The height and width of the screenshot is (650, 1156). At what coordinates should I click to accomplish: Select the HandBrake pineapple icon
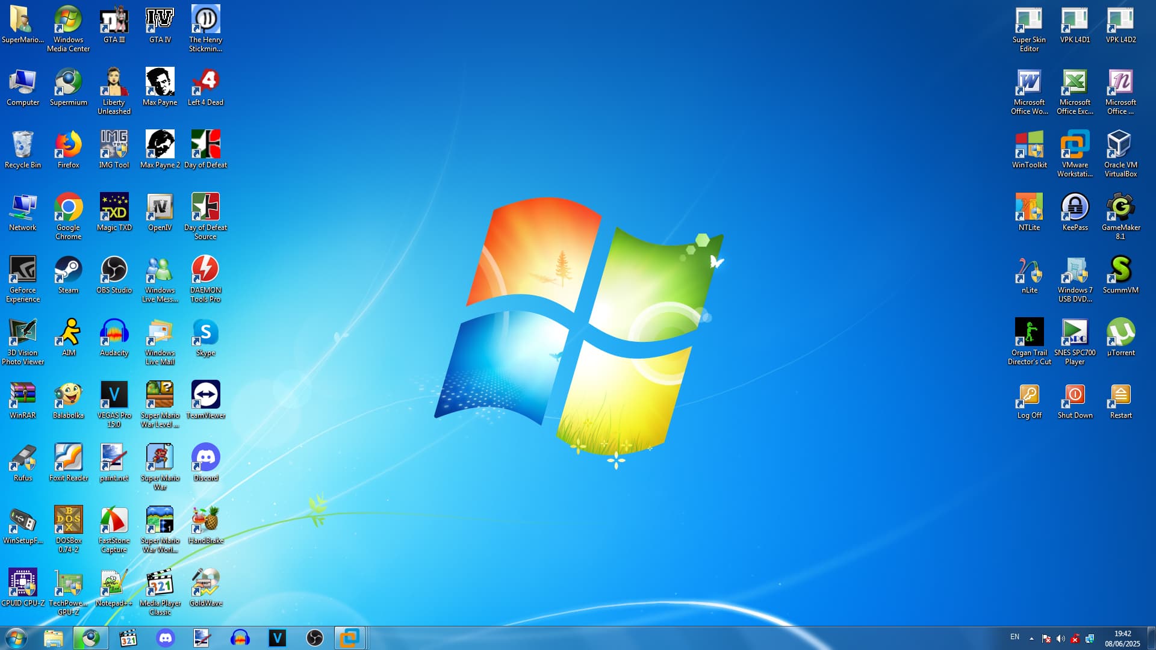click(205, 520)
